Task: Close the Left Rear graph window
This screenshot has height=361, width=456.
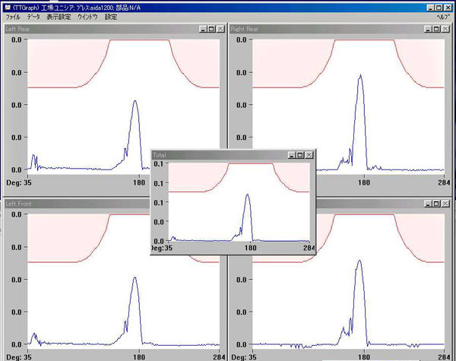Action: (220, 29)
